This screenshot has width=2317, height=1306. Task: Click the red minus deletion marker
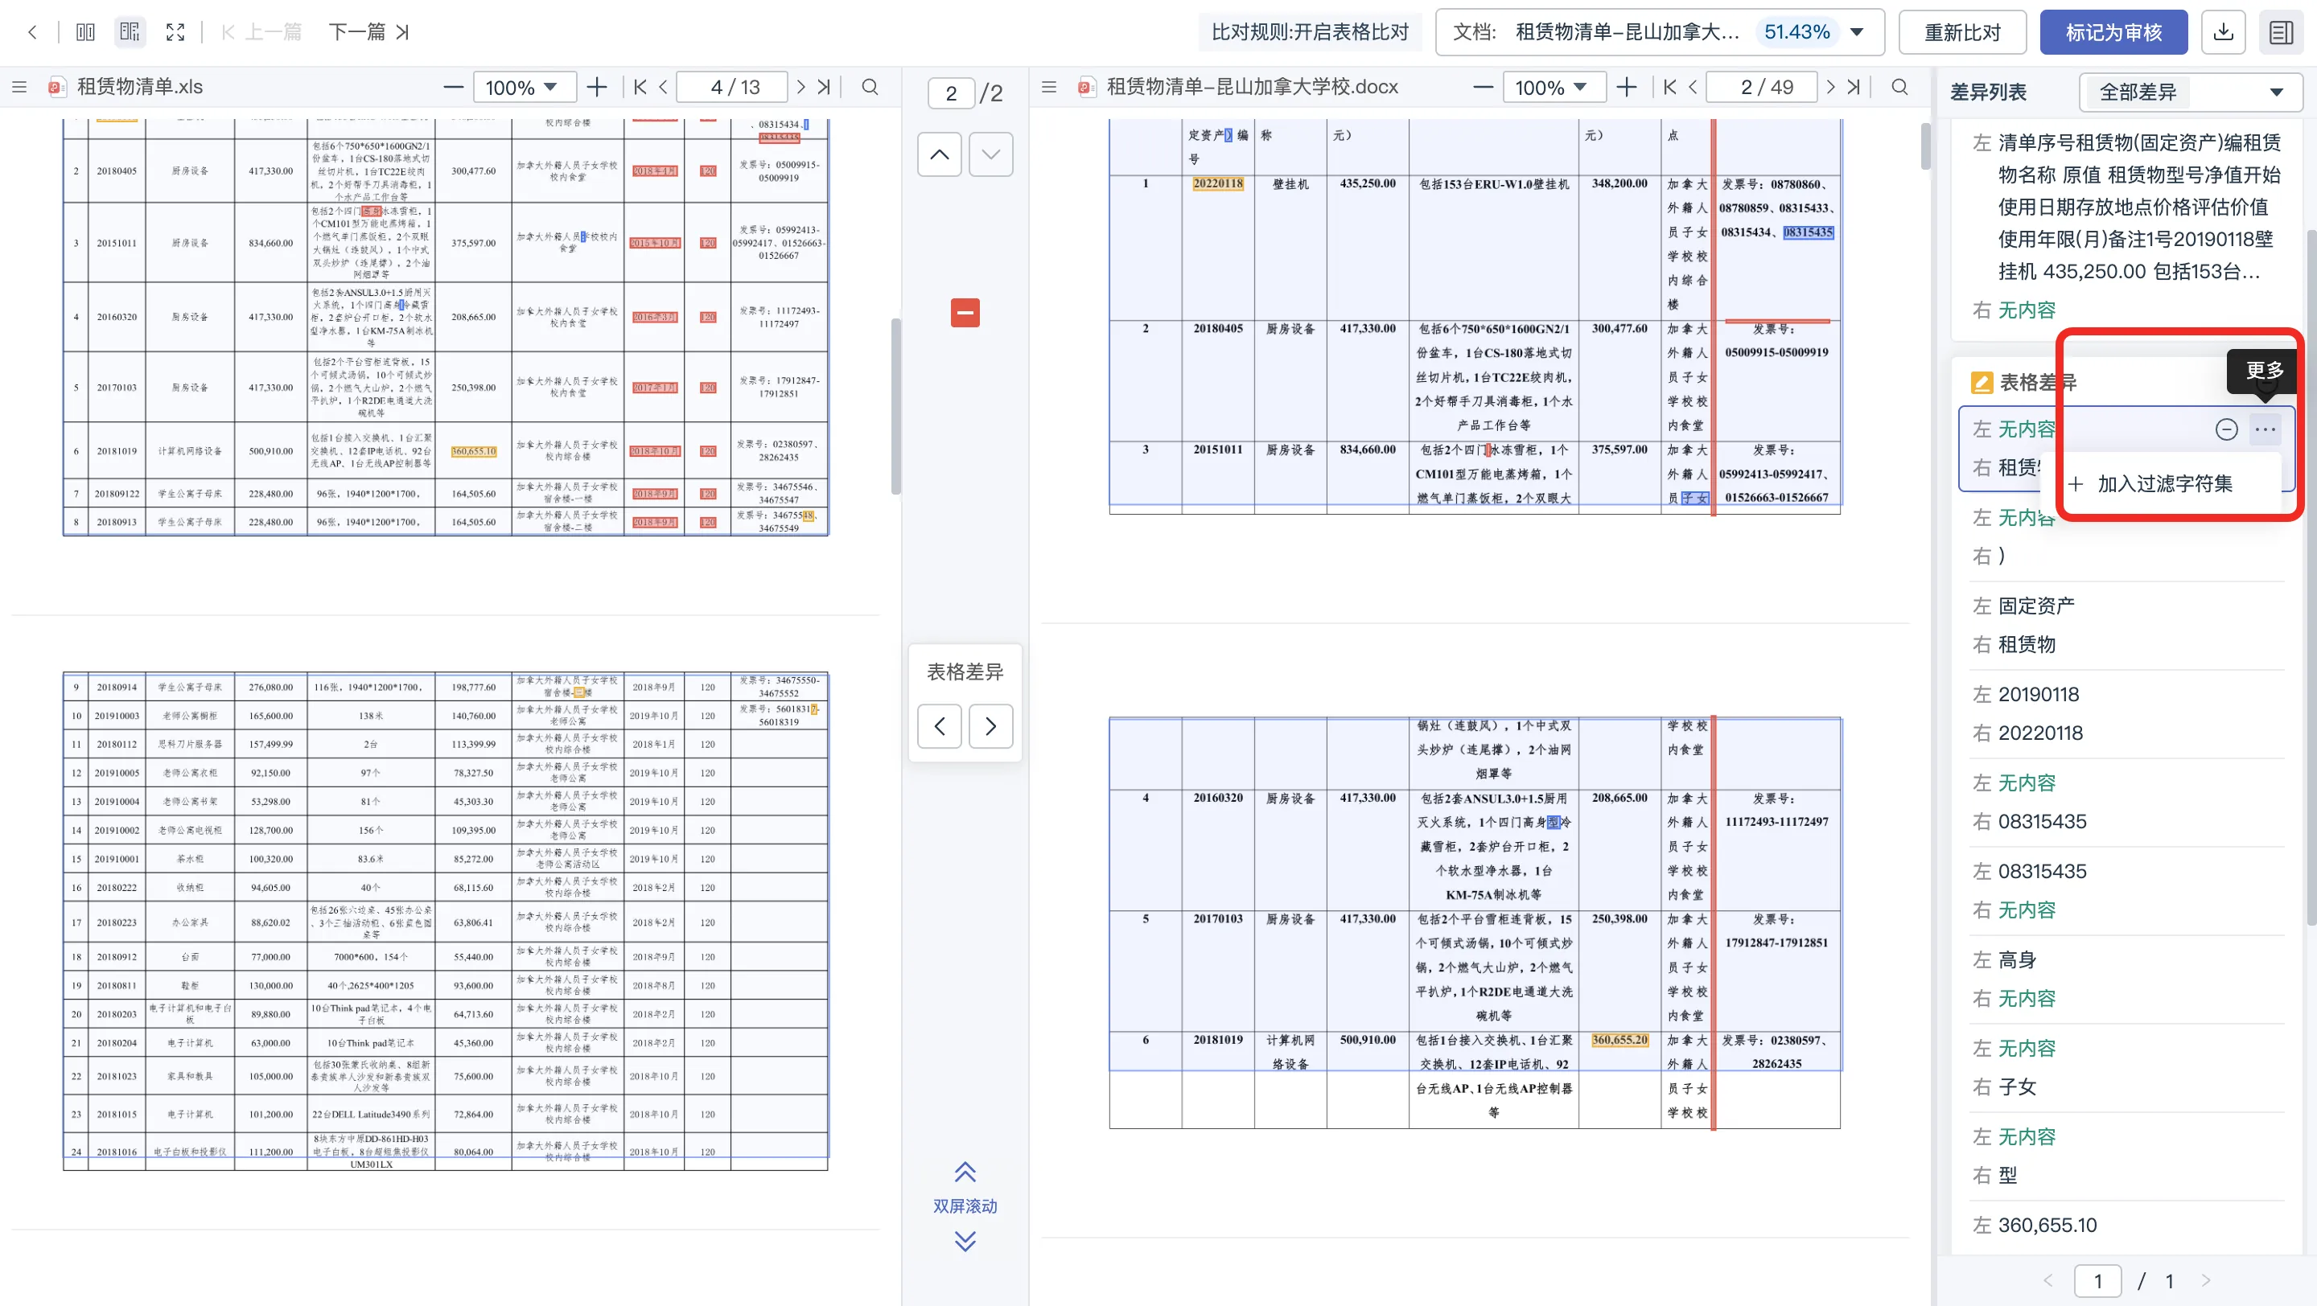click(965, 313)
